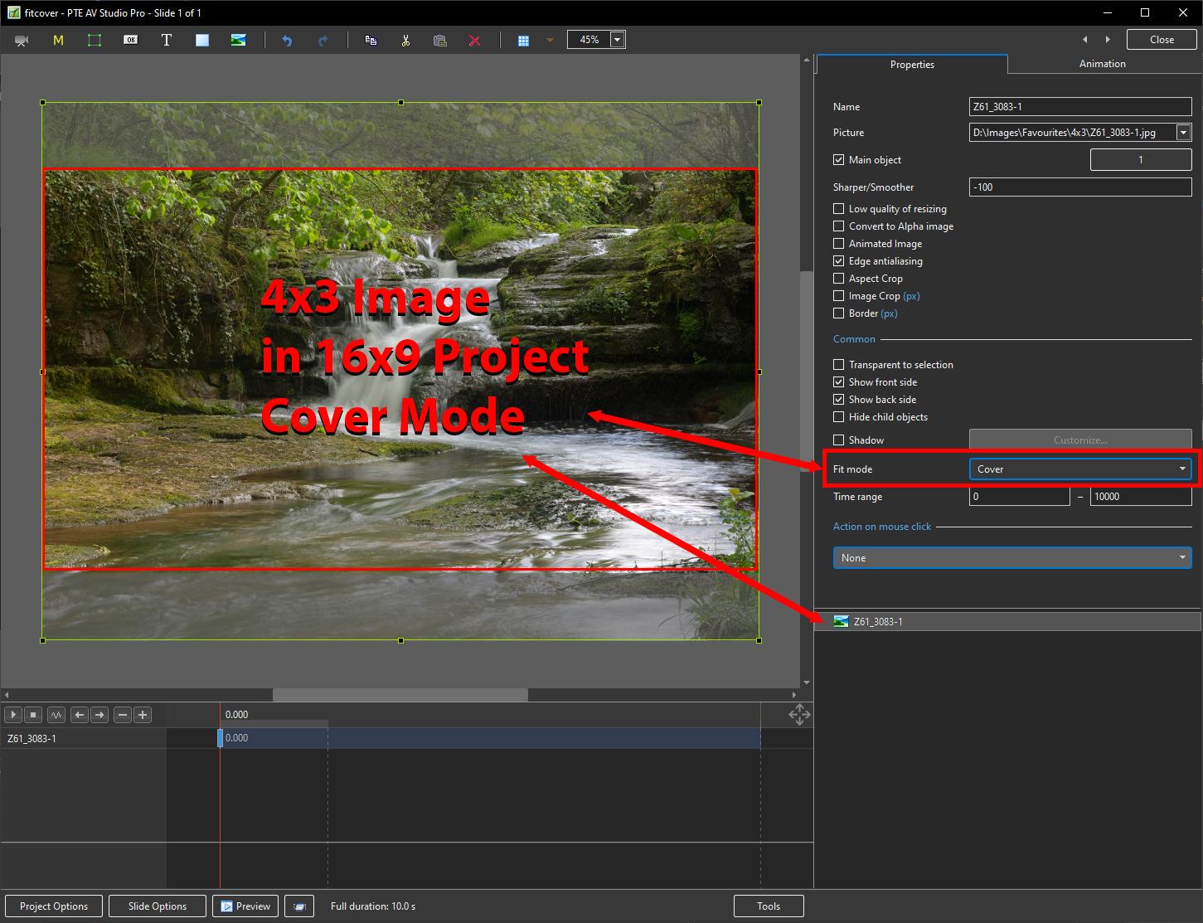
Task: Delete object with the red X icon
Action: click(474, 40)
